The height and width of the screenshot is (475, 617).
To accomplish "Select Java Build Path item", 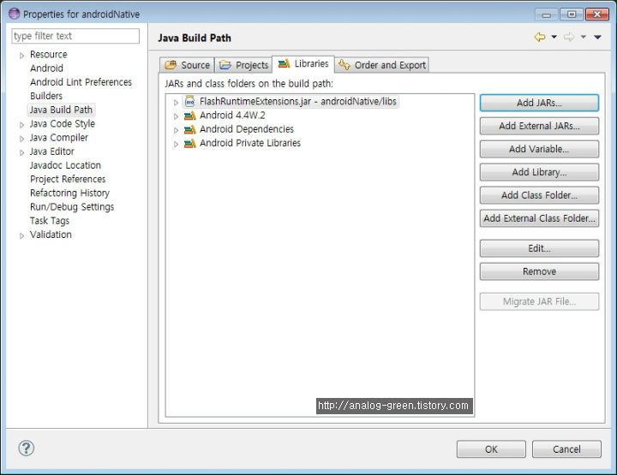I will pos(61,110).
